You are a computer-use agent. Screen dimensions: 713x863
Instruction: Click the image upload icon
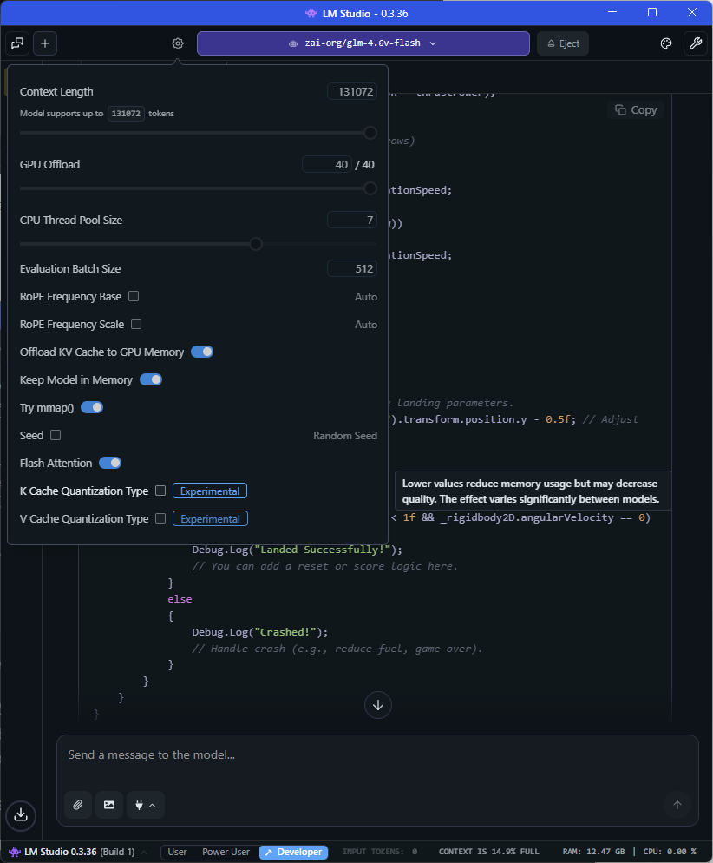click(109, 805)
